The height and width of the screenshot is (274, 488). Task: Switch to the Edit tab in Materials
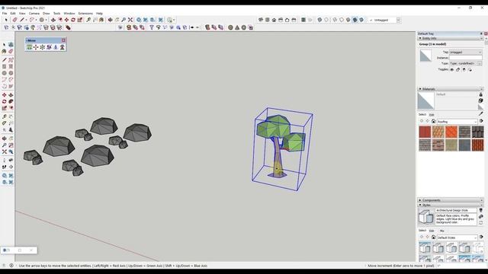point(432,115)
